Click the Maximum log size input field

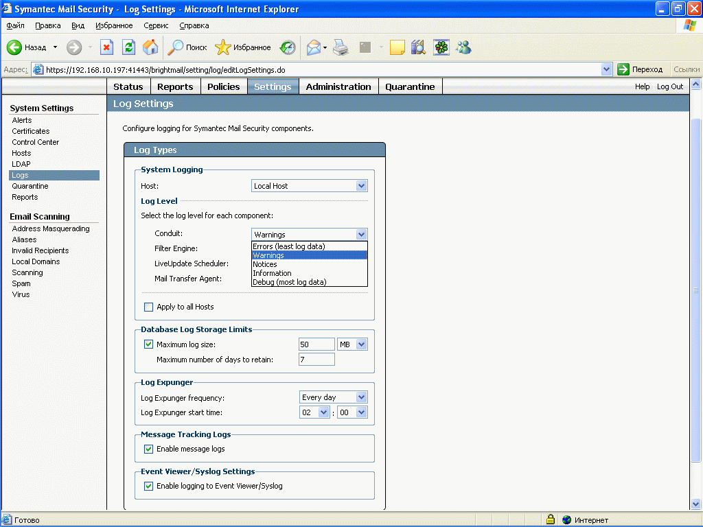[316, 344]
